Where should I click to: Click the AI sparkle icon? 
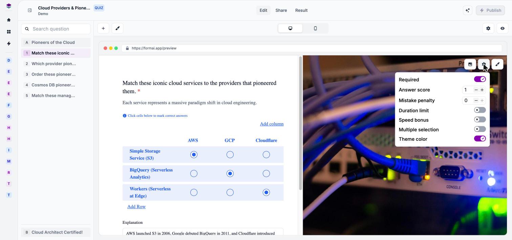(x=468, y=10)
